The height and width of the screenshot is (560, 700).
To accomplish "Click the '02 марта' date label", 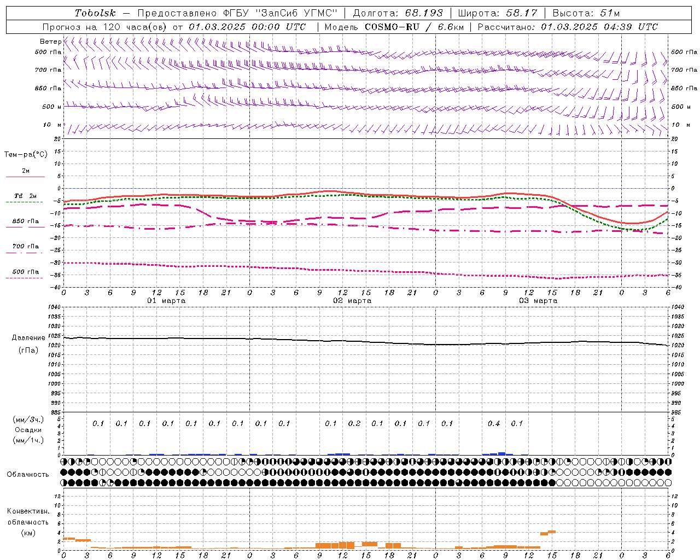I will pyautogui.click(x=352, y=301).
